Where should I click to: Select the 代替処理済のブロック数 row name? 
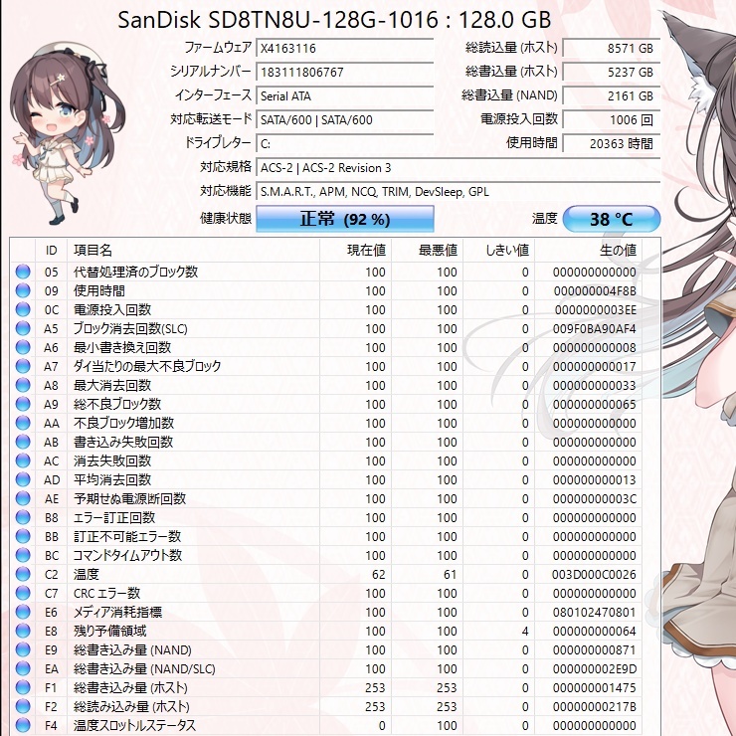135,272
